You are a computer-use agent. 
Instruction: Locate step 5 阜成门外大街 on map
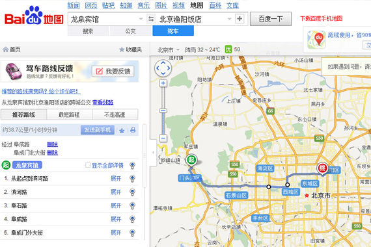click(x=133, y=233)
